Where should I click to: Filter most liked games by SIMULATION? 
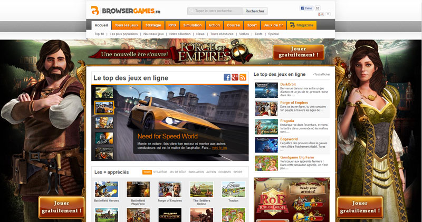[196, 172]
